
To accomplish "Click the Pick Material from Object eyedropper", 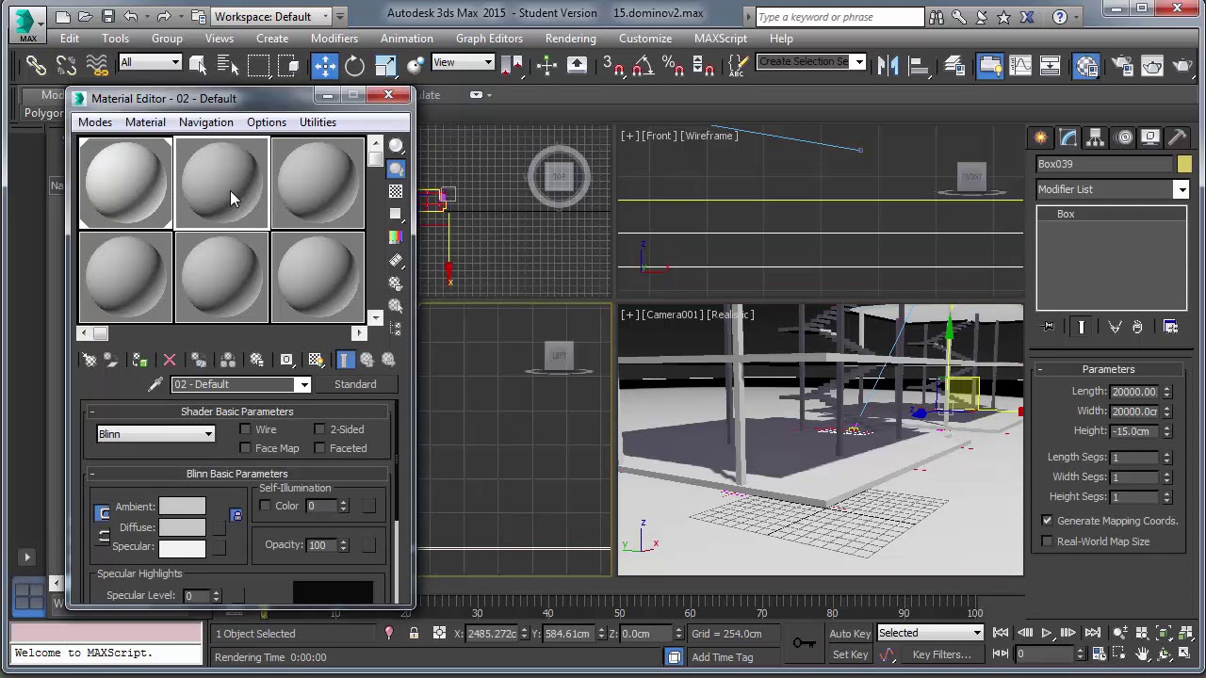I will pyautogui.click(x=155, y=384).
